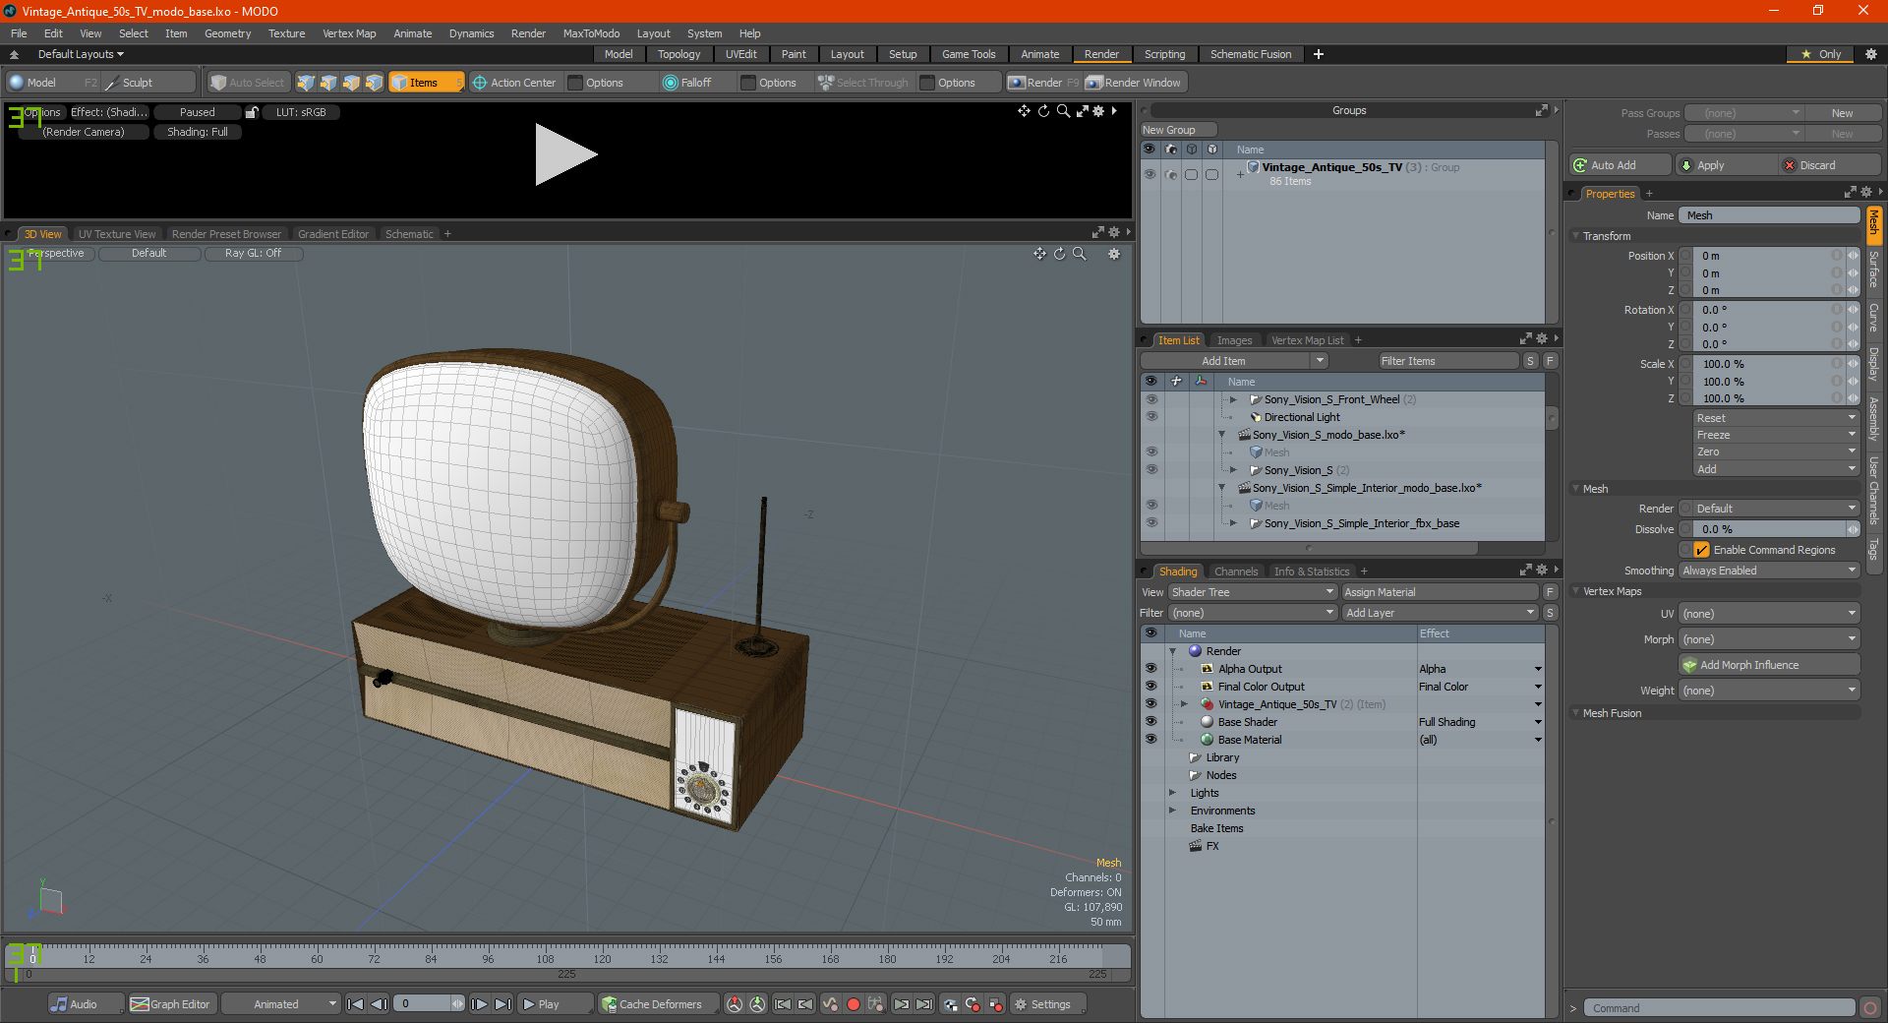Open Smoothing Always Enabled dropdown
Image resolution: width=1888 pixels, height=1023 pixels.
click(x=1768, y=571)
